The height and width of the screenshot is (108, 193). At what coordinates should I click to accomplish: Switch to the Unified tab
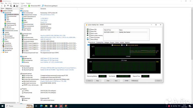pos(122,42)
